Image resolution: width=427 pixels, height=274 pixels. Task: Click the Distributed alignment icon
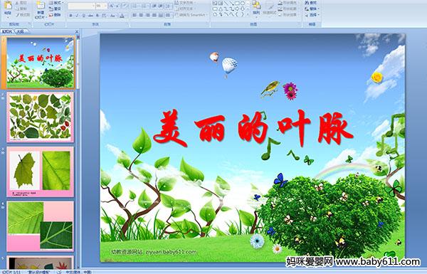pyautogui.click(x=161, y=16)
